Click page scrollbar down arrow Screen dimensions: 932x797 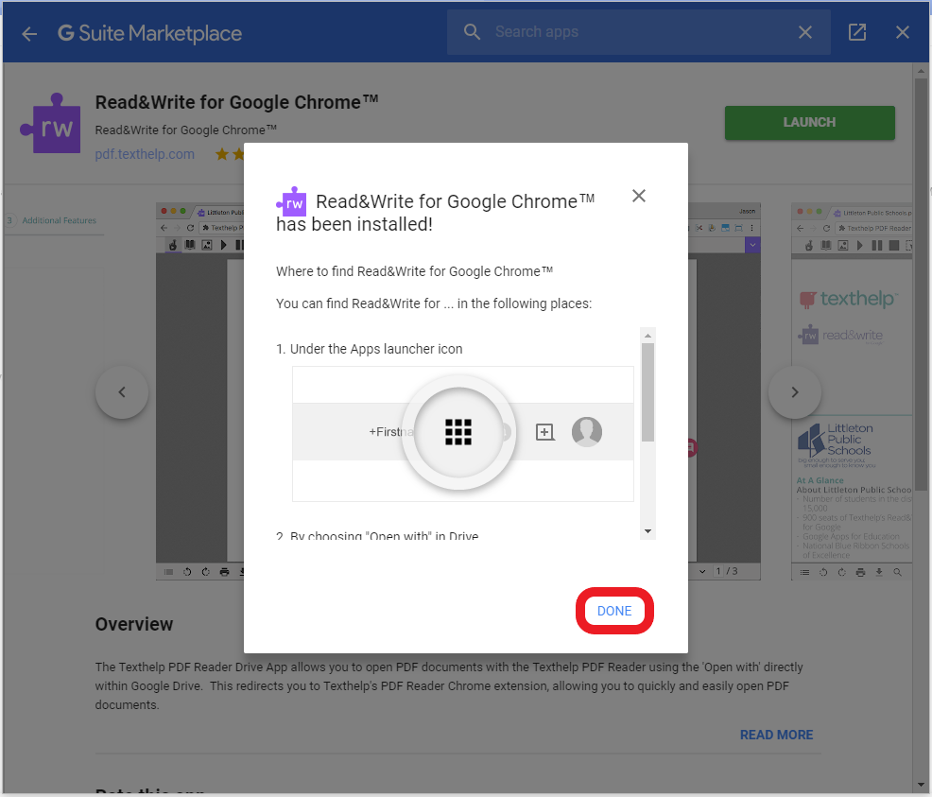(921, 786)
